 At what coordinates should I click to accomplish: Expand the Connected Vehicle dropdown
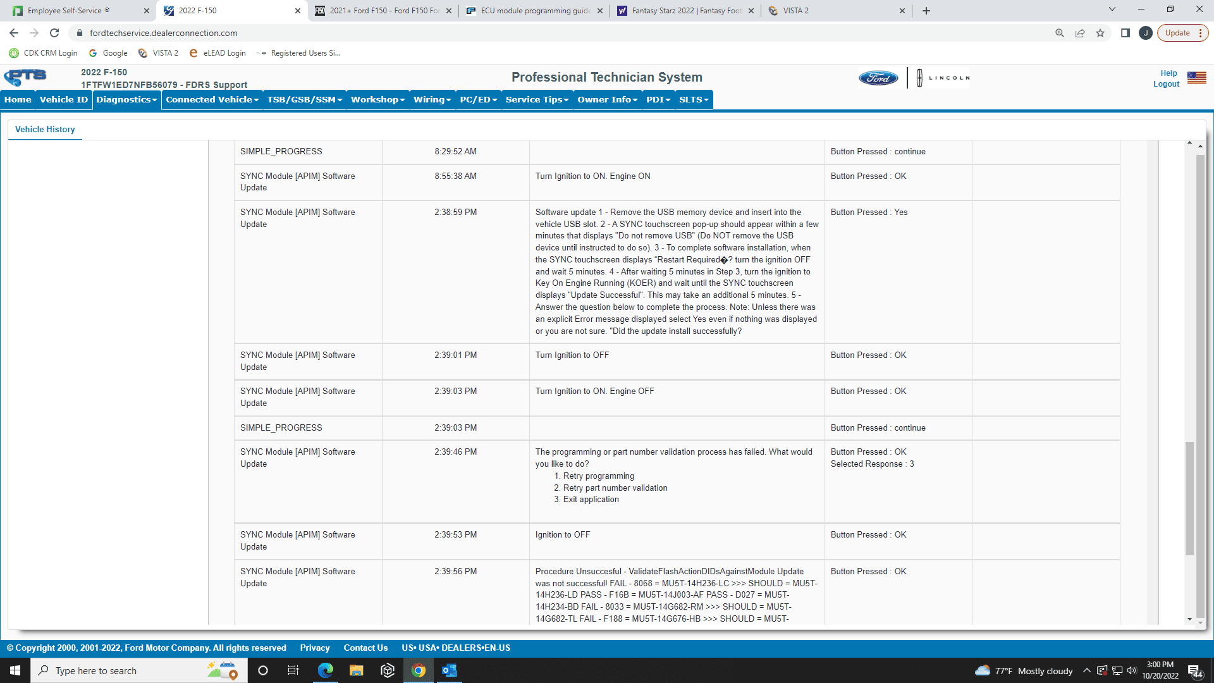pos(212,99)
